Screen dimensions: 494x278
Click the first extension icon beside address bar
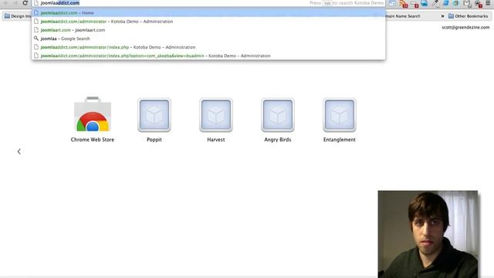tap(392, 3)
